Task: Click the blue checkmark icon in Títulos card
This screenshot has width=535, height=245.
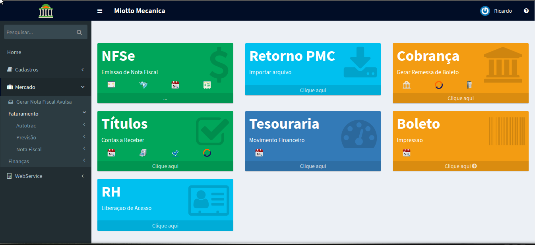Action: tap(175, 153)
